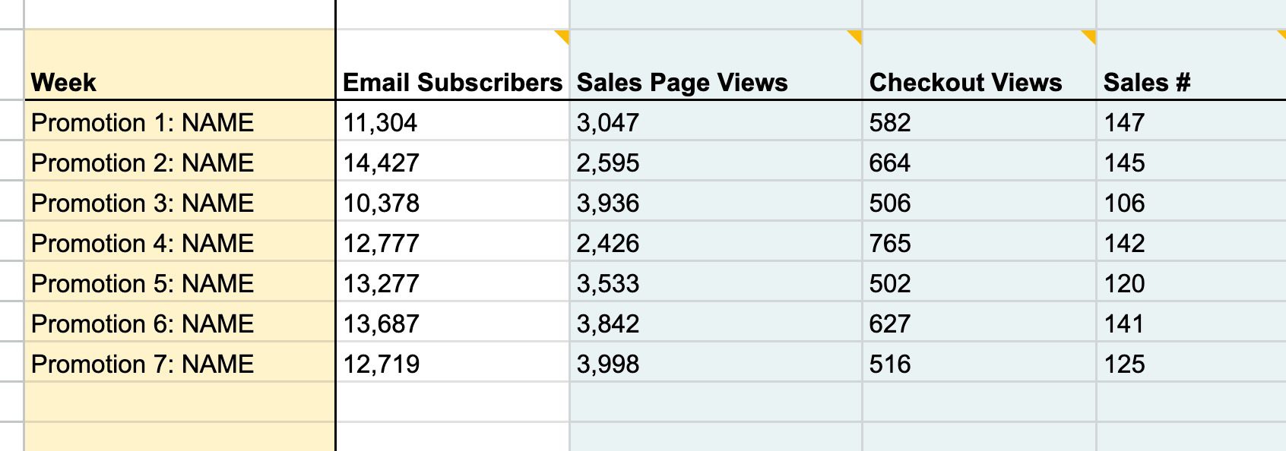This screenshot has height=451, width=1286.
Task: Select Sales # value 120
Action: point(1190,283)
